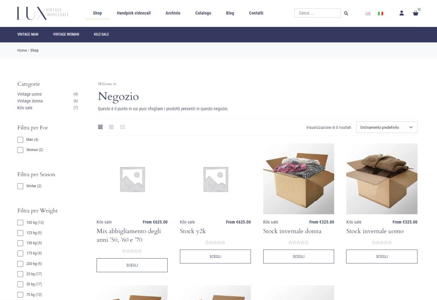This screenshot has height=300, width=437.
Task: Open the Kilo sale sidebar category link
Action: [x=25, y=108]
